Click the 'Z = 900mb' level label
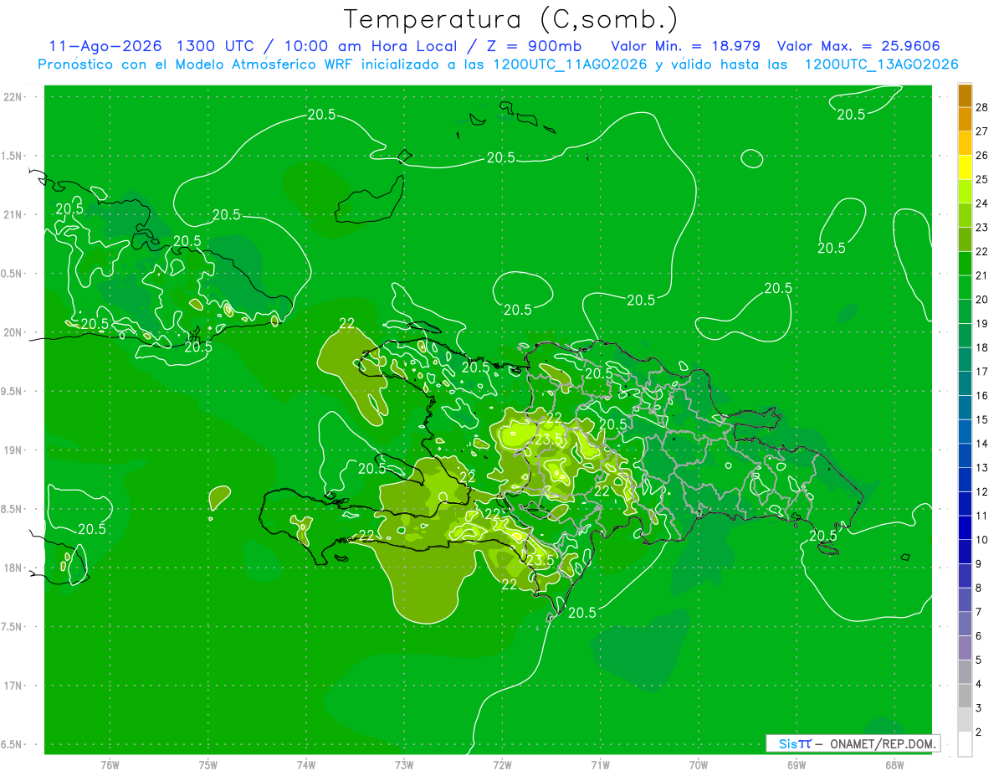The height and width of the screenshot is (776, 1004). point(535,46)
